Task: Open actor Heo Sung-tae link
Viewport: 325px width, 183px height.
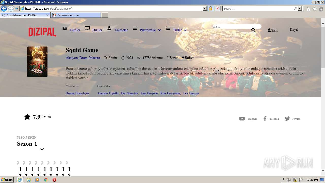Action: (x=129, y=93)
